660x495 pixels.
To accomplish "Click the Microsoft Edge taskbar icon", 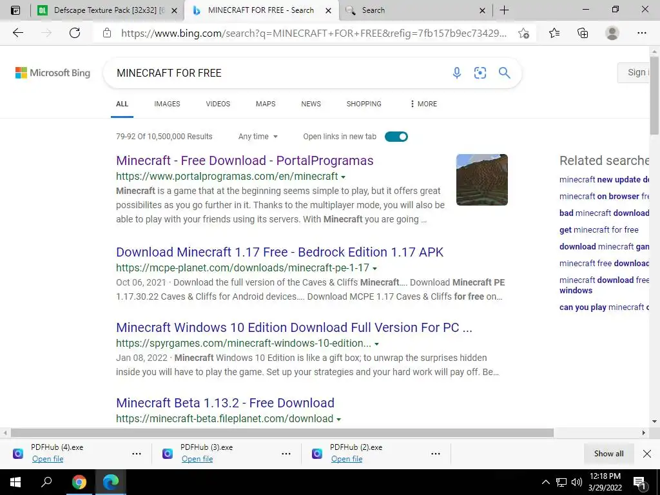I will point(111,482).
